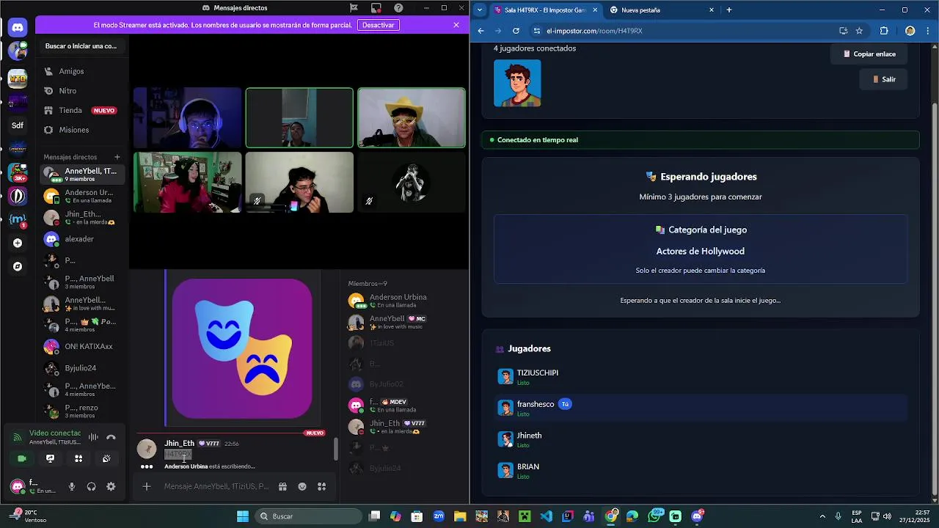The image size is (939, 528).
Task: Open Amigos in Discord sidebar
Action: pos(82,71)
